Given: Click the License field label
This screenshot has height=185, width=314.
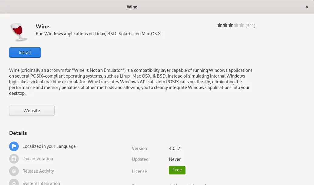Looking at the screenshot, I should [139, 171].
